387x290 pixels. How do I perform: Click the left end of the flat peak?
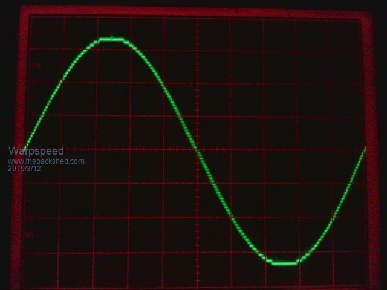[x=99, y=40]
